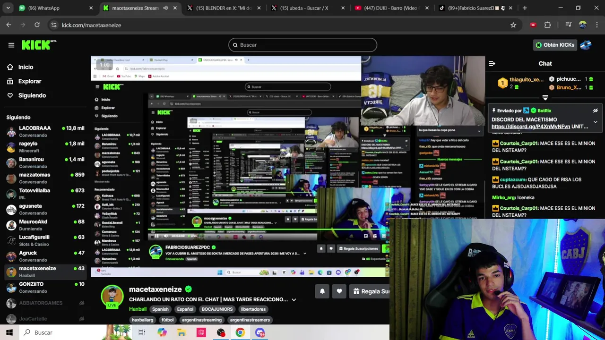
Task: Hide the pinned BotRix message
Action: [x=595, y=110]
